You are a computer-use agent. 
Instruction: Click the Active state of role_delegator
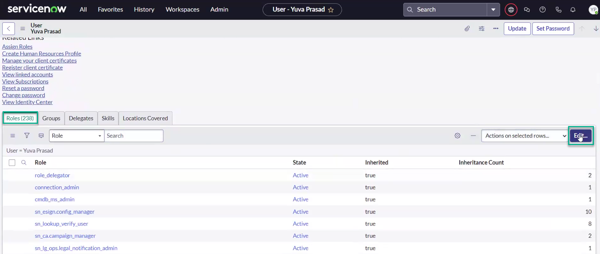point(301,175)
